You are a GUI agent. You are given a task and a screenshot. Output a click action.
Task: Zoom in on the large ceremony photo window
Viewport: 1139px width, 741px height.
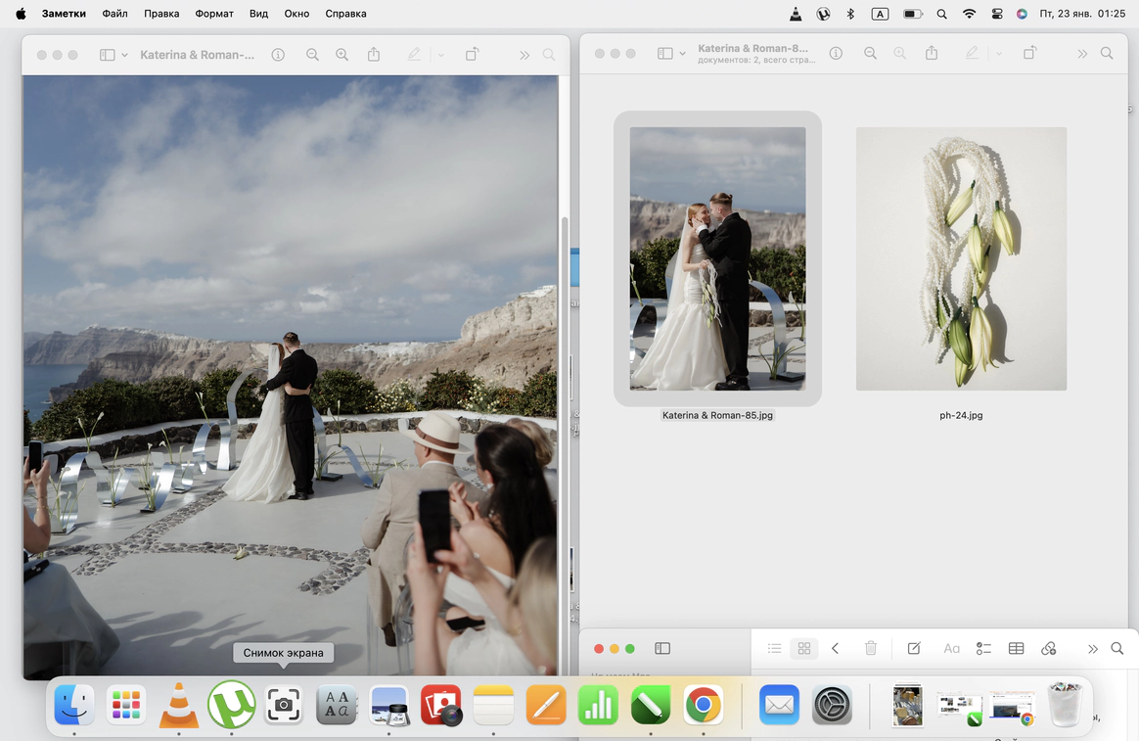[342, 55]
